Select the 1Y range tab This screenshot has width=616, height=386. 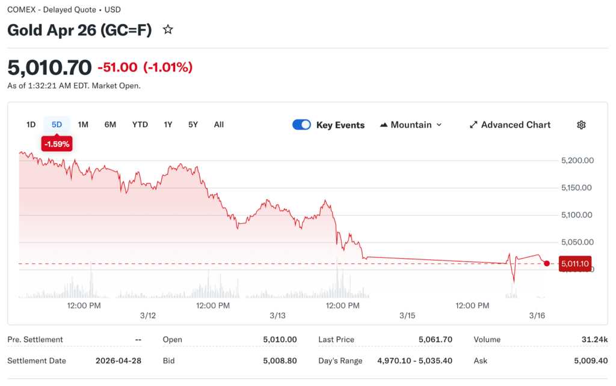(168, 125)
